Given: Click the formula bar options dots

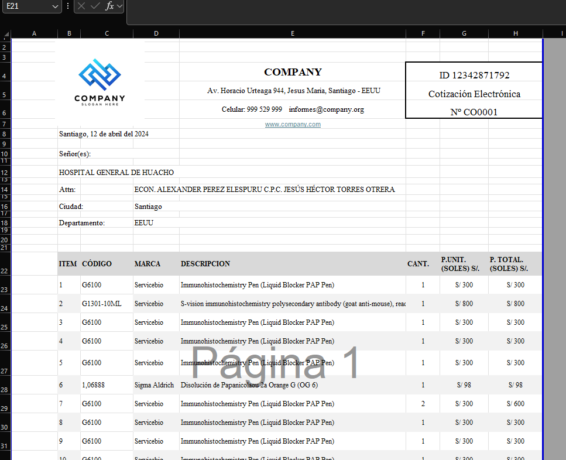Looking at the screenshot, I should pos(68,6).
